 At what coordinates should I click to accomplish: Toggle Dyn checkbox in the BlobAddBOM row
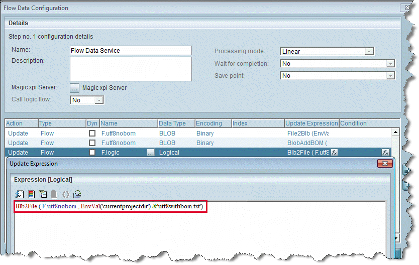click(x=92, y=143)
